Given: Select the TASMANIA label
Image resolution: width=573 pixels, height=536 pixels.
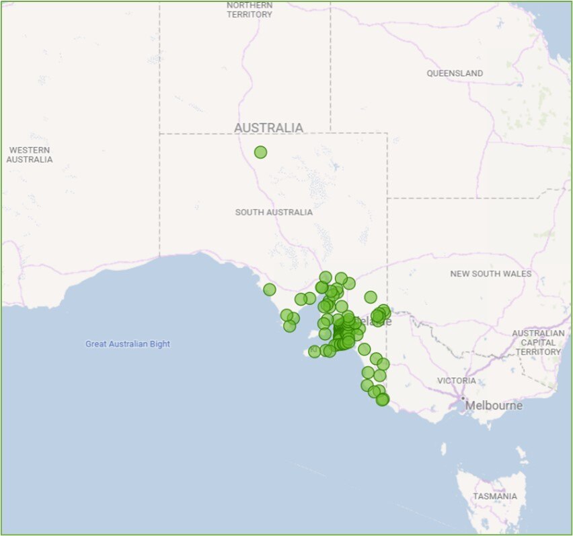Looking at the screenshot, I should [x=494, y=496].
